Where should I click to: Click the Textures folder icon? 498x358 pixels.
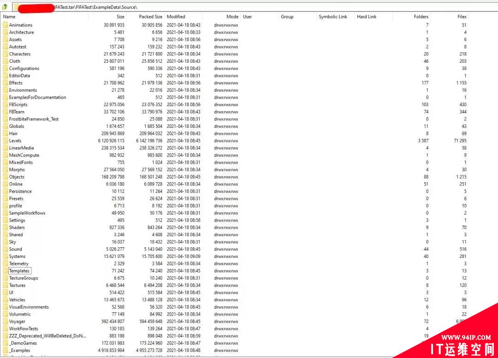coord(5,285)
